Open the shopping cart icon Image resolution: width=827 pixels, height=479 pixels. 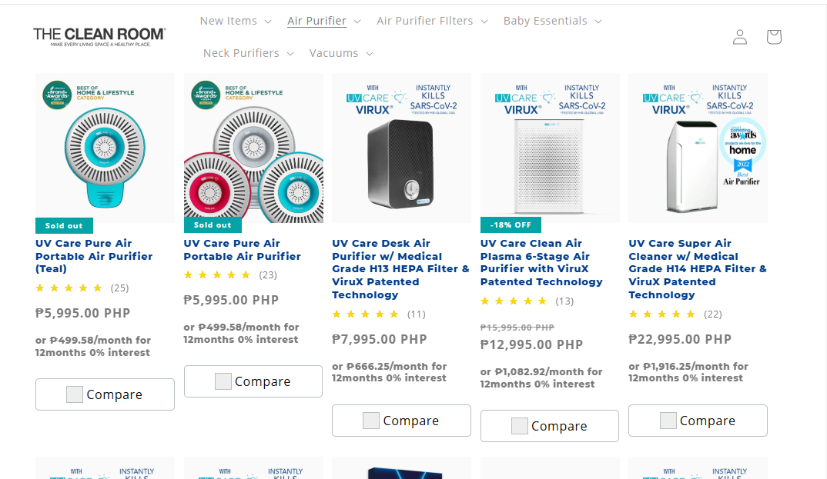coord(774,37)
